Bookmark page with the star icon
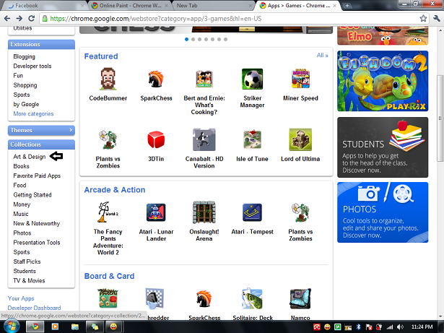Image resolution: width=444 pixels, height=333 pixels. point(423,19)
